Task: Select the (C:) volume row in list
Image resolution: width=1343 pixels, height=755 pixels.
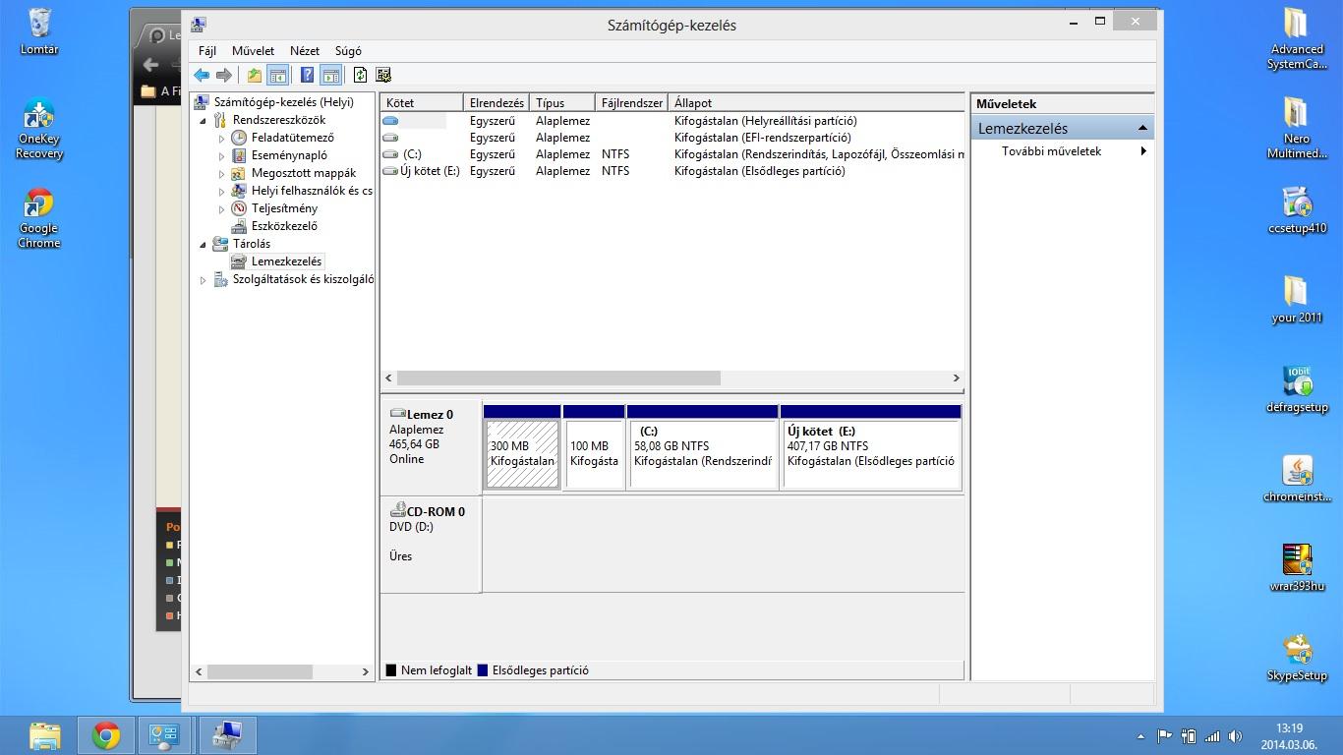Action: (672, 154)
